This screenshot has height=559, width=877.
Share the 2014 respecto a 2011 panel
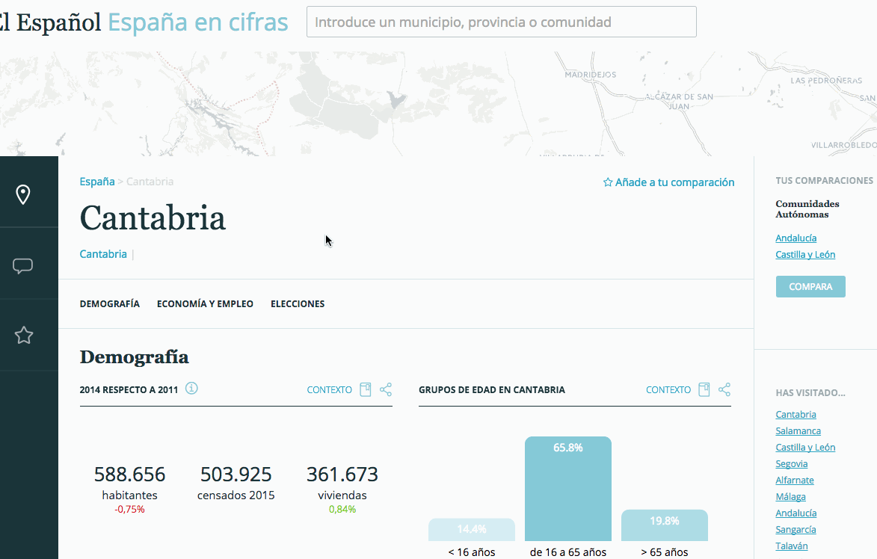point(386,389)
